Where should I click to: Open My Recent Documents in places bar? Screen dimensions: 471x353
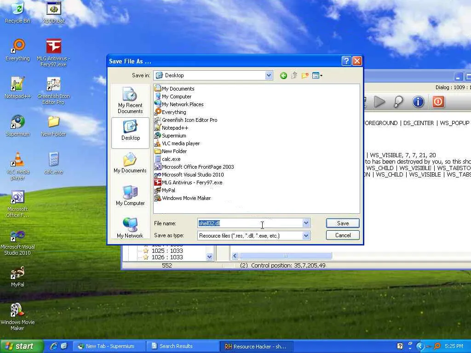pos(130,100)
